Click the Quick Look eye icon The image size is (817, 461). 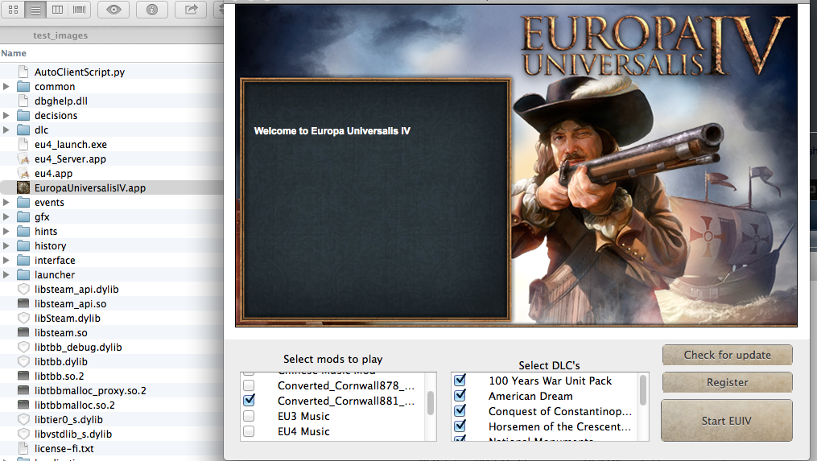(x=113, y=10)
